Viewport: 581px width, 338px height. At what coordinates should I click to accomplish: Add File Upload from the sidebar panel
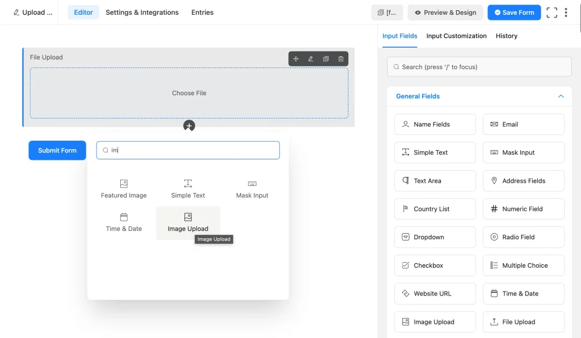click(524, 322)
